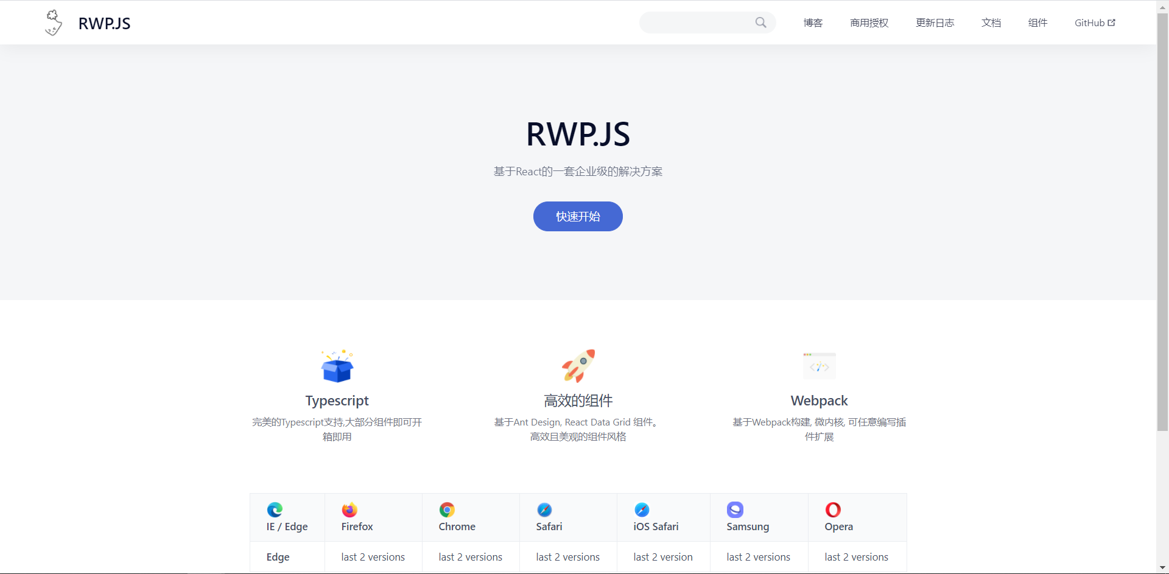This screenshot has width=1169, height=574.
Task: Click the Webpack code feature icon
Action: point(819,366)
